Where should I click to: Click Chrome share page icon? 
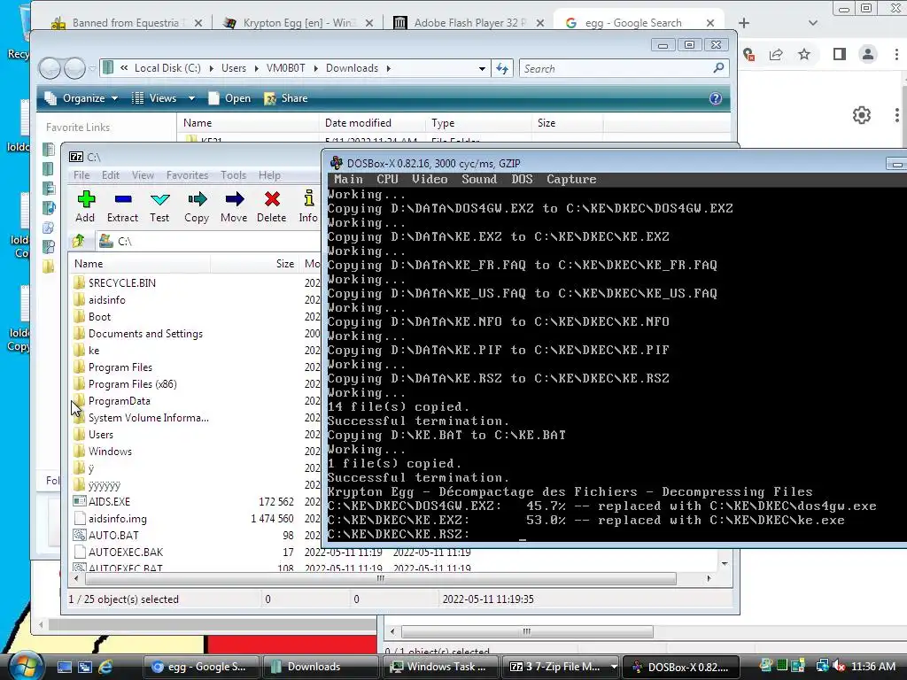click(776, 54)
